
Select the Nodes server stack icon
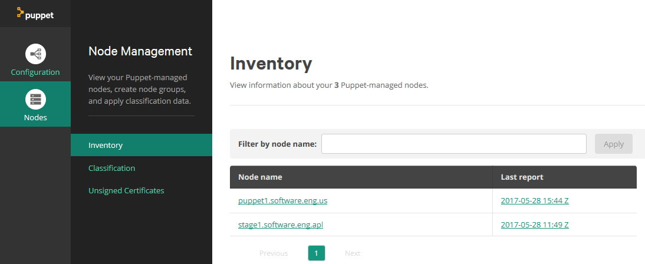[x=36, y=99]
